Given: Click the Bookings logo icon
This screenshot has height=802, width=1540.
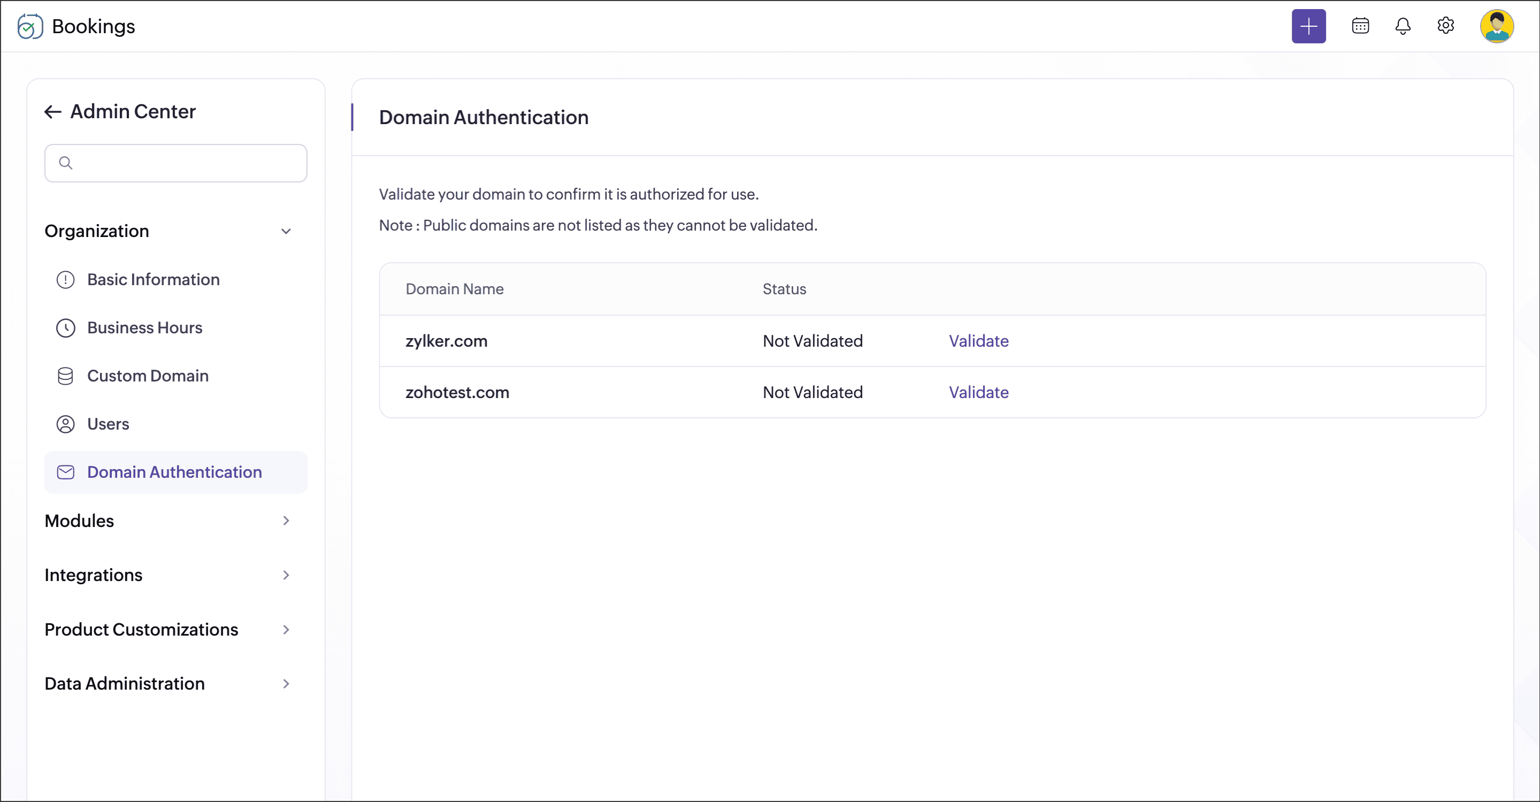Looking at the screenshot, I should [x=30, y=26].
